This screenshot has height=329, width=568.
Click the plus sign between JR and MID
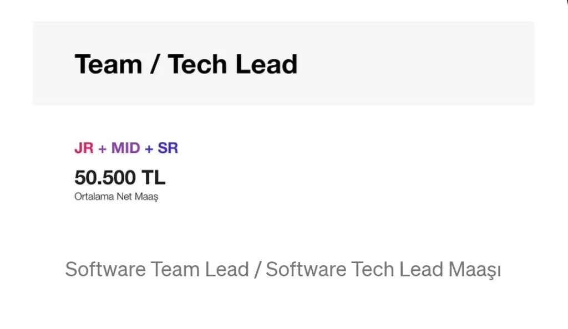click(102, 148)
